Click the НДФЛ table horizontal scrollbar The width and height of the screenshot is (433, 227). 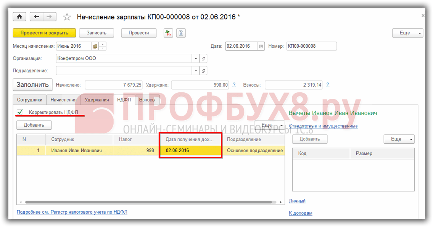pos(148,202)
